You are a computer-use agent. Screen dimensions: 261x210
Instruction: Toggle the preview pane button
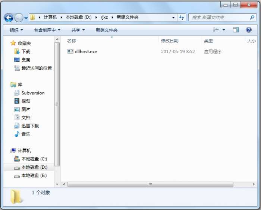coord(236,30)
